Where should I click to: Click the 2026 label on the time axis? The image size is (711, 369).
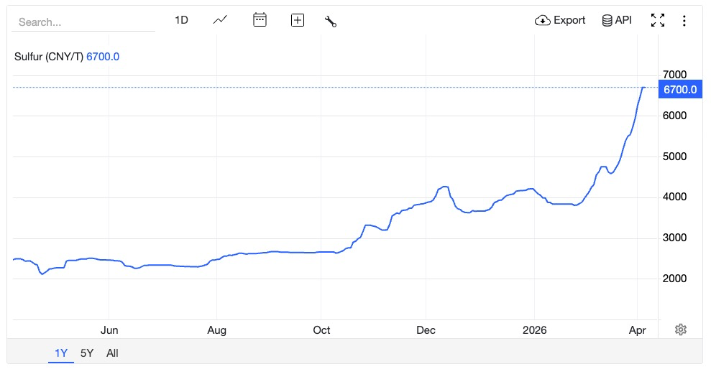534,330
